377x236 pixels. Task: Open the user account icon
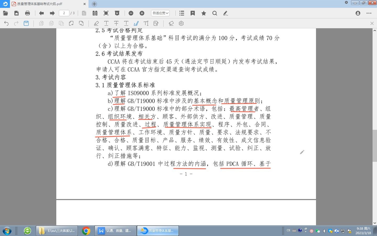coord(358,13)
